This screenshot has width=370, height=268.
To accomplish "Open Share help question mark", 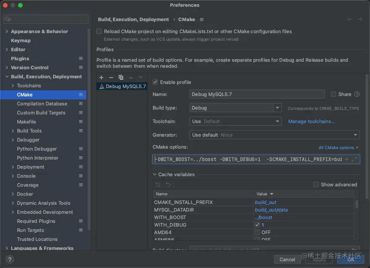I will click(x=357, y=94).
